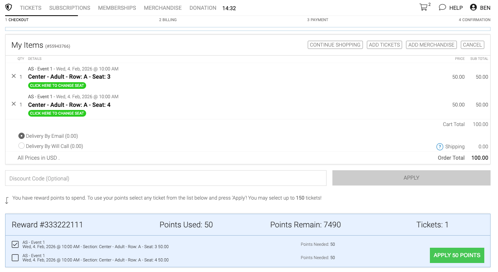The width and height of the screenshot is (498, 272).
Task: Click the Cart Total label
Action: point(454,124)
